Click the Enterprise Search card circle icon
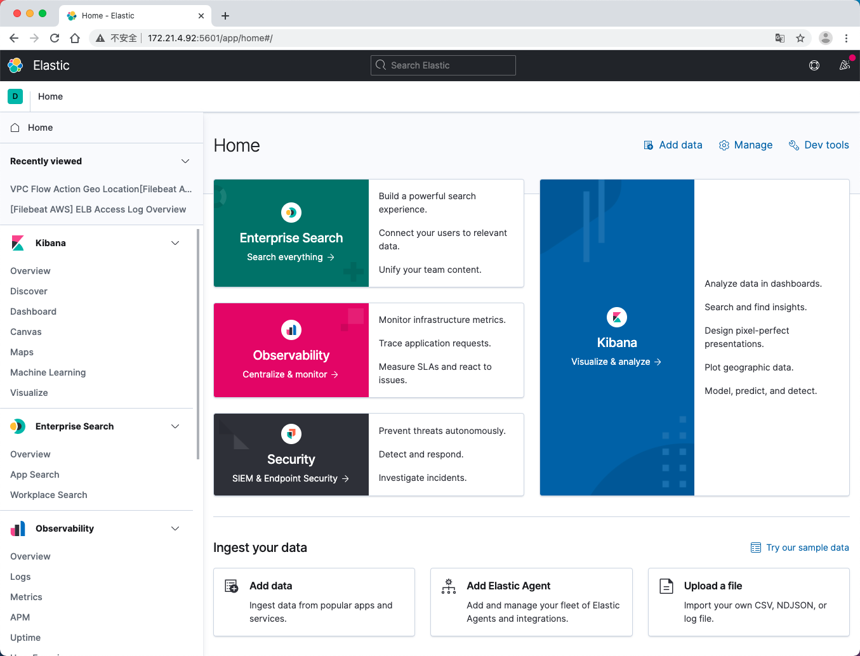Viewport: 860px width, 656px height. coord(291,213)
